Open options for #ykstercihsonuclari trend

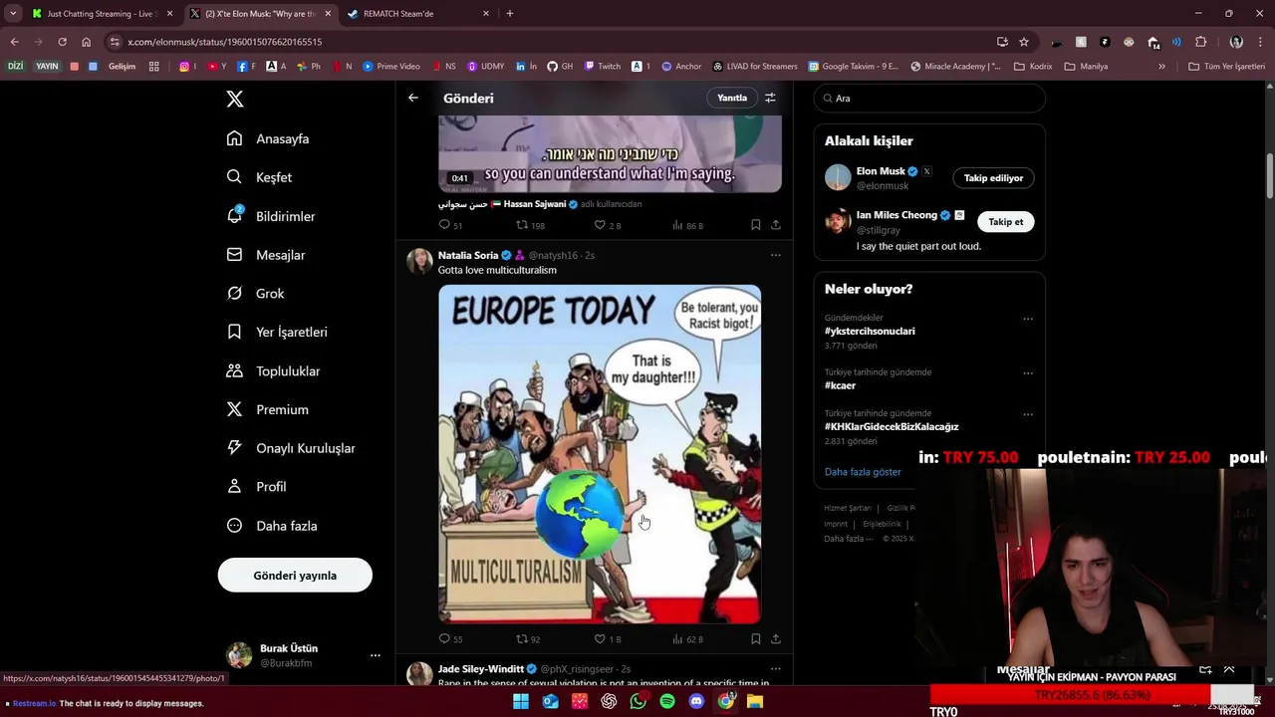(x=1028, y=319)
